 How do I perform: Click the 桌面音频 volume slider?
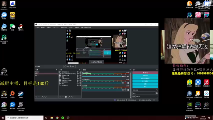(103, 90)
